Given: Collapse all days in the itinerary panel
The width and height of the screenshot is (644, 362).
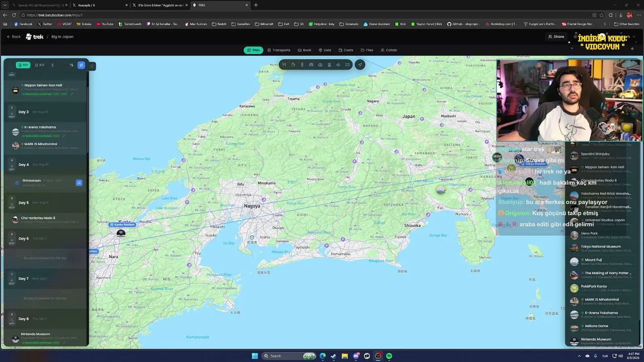Looking at the screenshot, I should [52, 65].
